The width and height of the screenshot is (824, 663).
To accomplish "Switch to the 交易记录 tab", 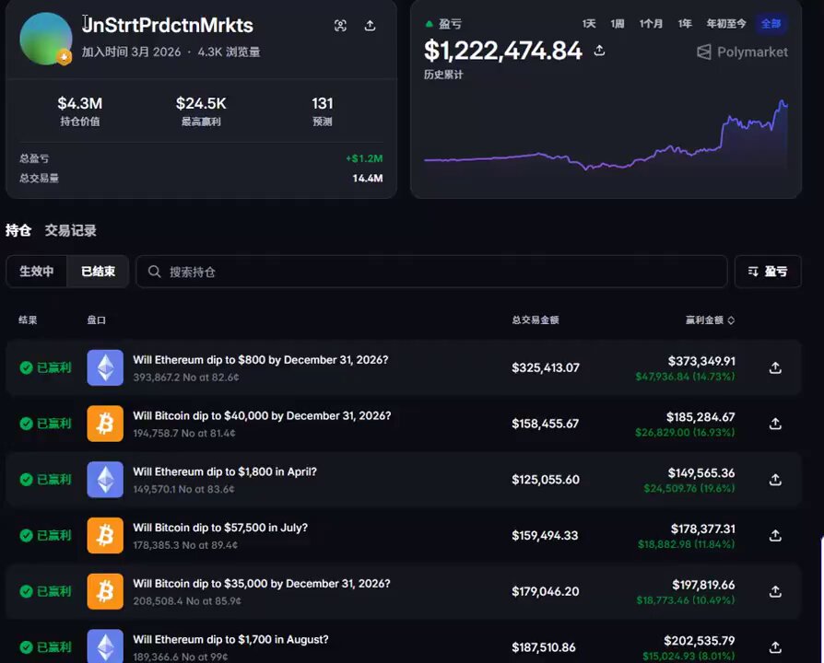I will pos(70,230).
